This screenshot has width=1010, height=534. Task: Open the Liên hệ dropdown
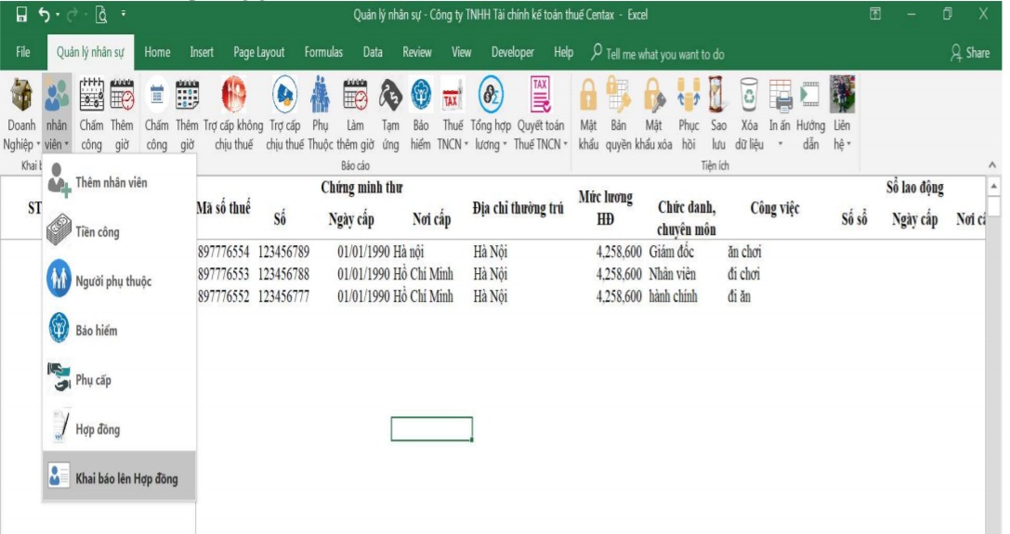(x=842, y=145)
